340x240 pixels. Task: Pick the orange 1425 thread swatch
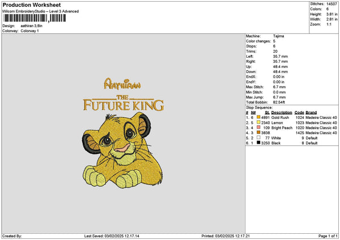coord(258,132)
